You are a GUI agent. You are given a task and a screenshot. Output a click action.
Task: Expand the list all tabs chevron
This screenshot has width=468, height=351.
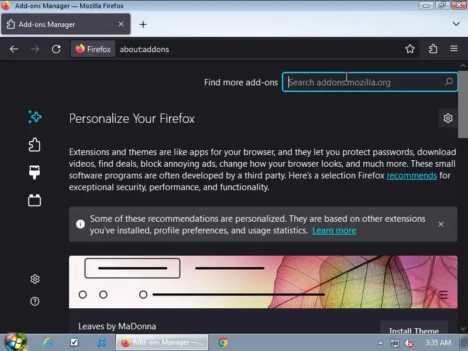click(456, 24)
